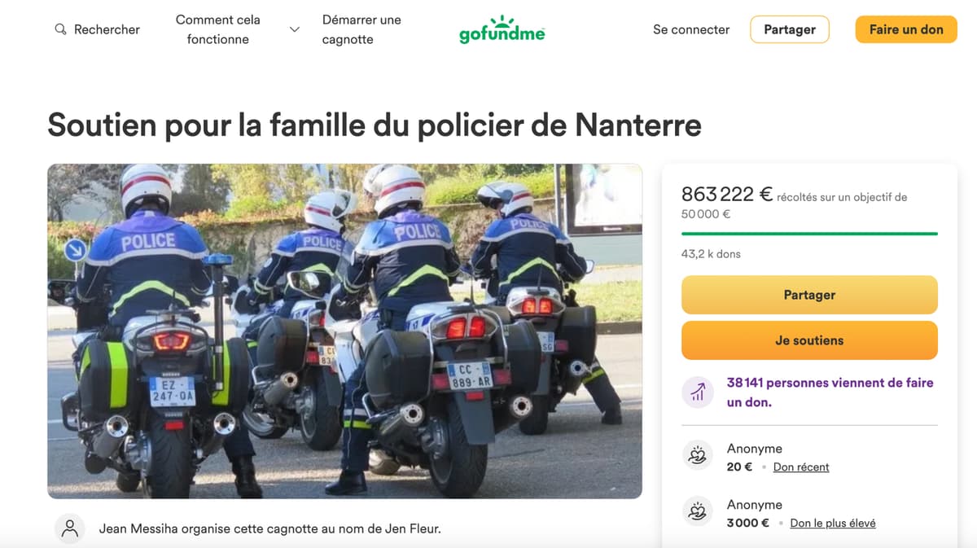Click the green fundraising progress bar
Screen dimensions: 977x548
pyautogui.click(x=809, y=234)
